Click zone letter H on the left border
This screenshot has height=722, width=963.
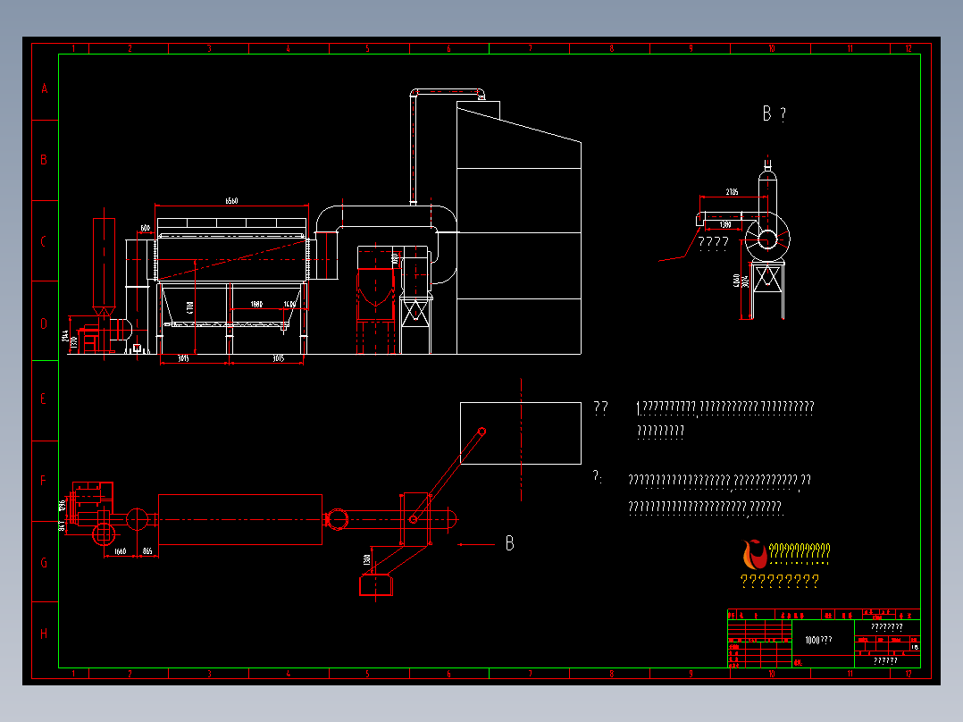tap(44, 634)
